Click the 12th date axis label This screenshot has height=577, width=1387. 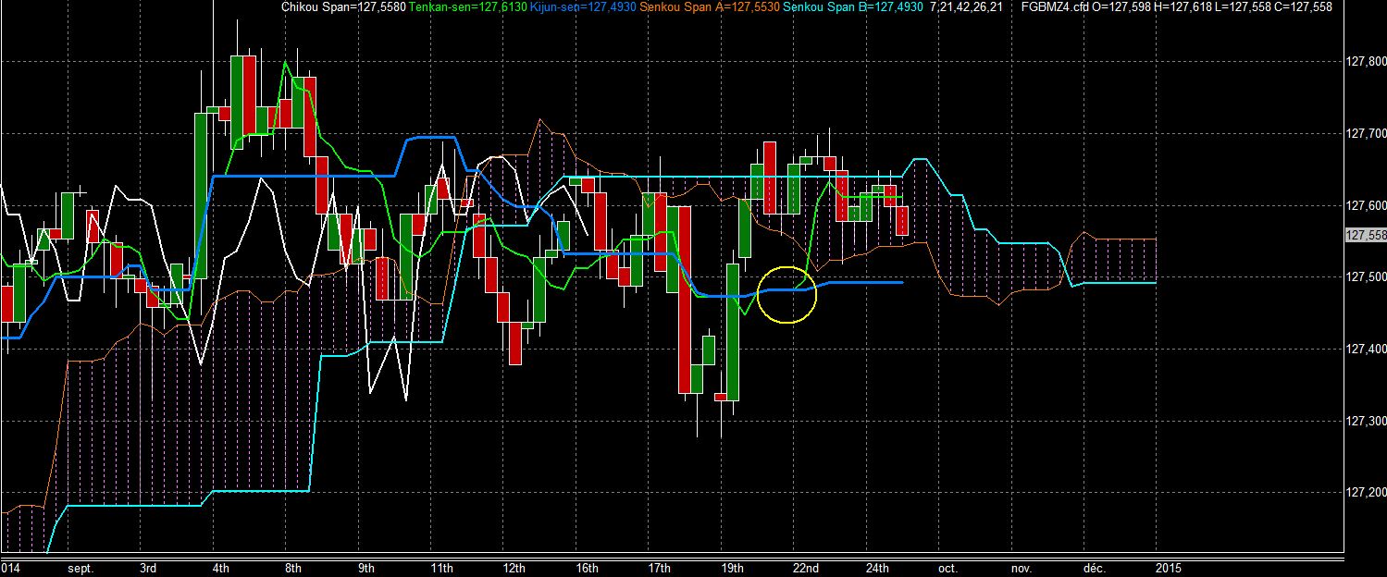click(x=514, y=567)
